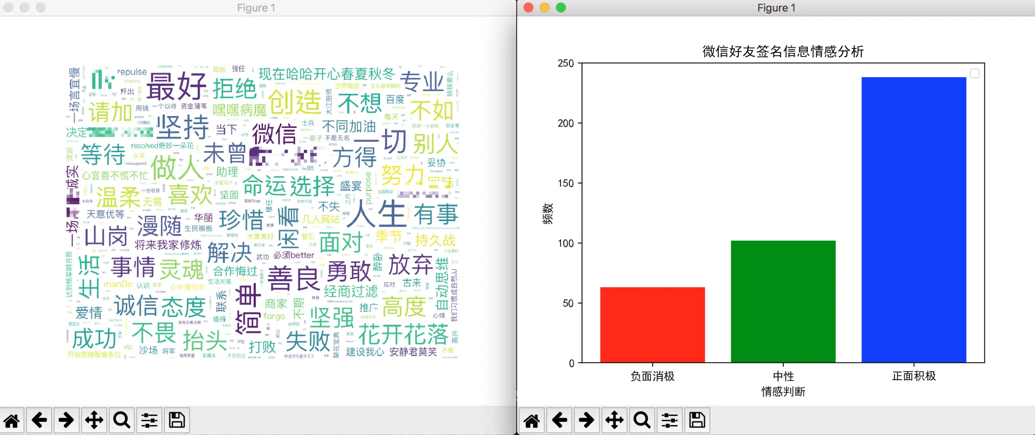Click Home icon in left figure toolbar
The height and width of the screenshot is (435, 1035).
(x=12, y=420)
